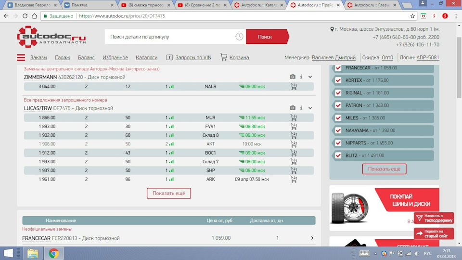Image resolution: width=462 pixels, height=260 pixels.
Task: Click Показать ещё under the offers list
Action: coord(169,194)
